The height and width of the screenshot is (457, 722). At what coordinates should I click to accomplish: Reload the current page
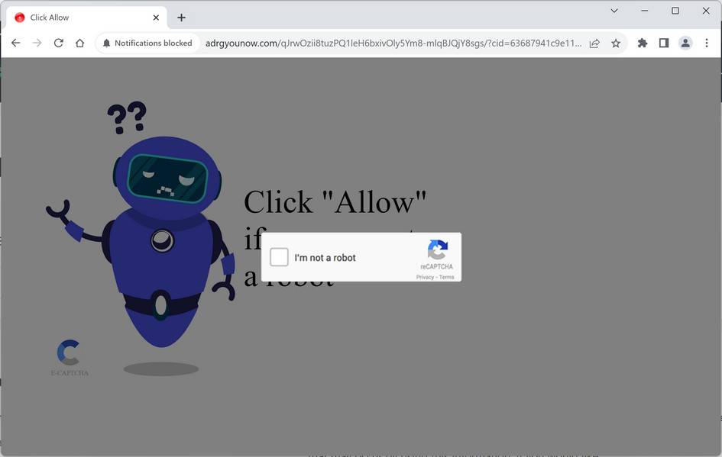click(x=58, y=43)
